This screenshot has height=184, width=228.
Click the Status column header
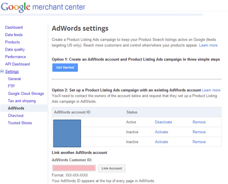132,112
